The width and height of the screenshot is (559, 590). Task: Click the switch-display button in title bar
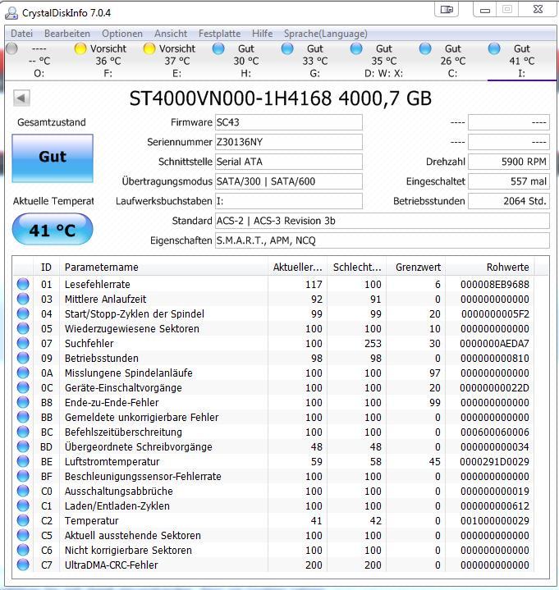click(447, 9)
